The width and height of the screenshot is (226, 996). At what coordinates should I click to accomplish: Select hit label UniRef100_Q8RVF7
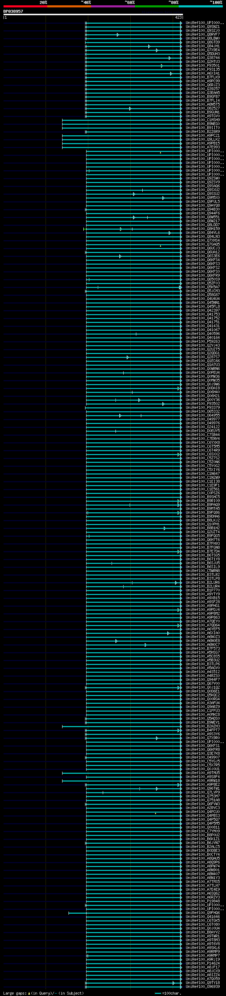coord(203,34)
